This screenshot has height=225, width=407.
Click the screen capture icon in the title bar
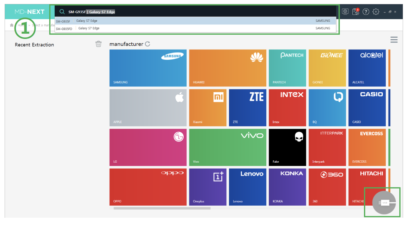(x=345, y=12)
